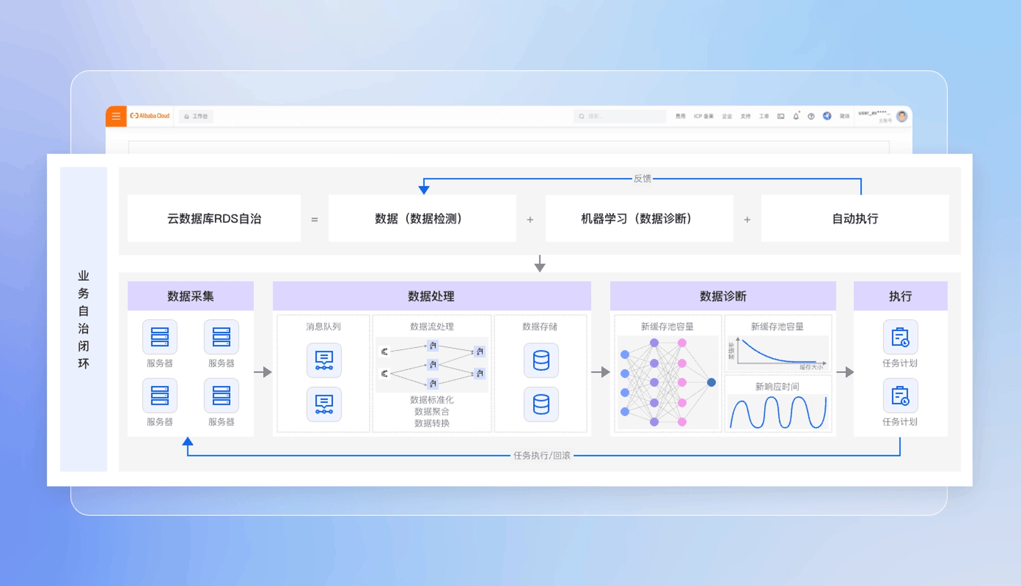Open the 工作台 workbench tab

click(196, 116)
